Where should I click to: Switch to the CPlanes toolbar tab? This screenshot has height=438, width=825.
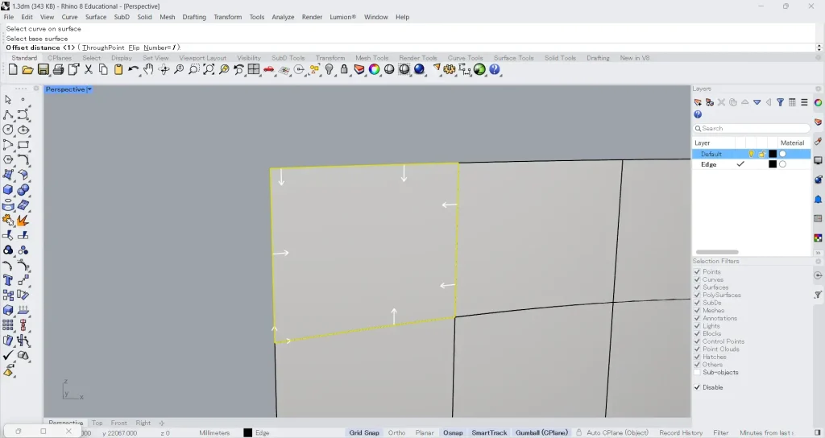point(60,58)
